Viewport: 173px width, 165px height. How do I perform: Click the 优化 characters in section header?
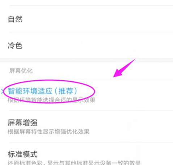(x=27, y=71)
